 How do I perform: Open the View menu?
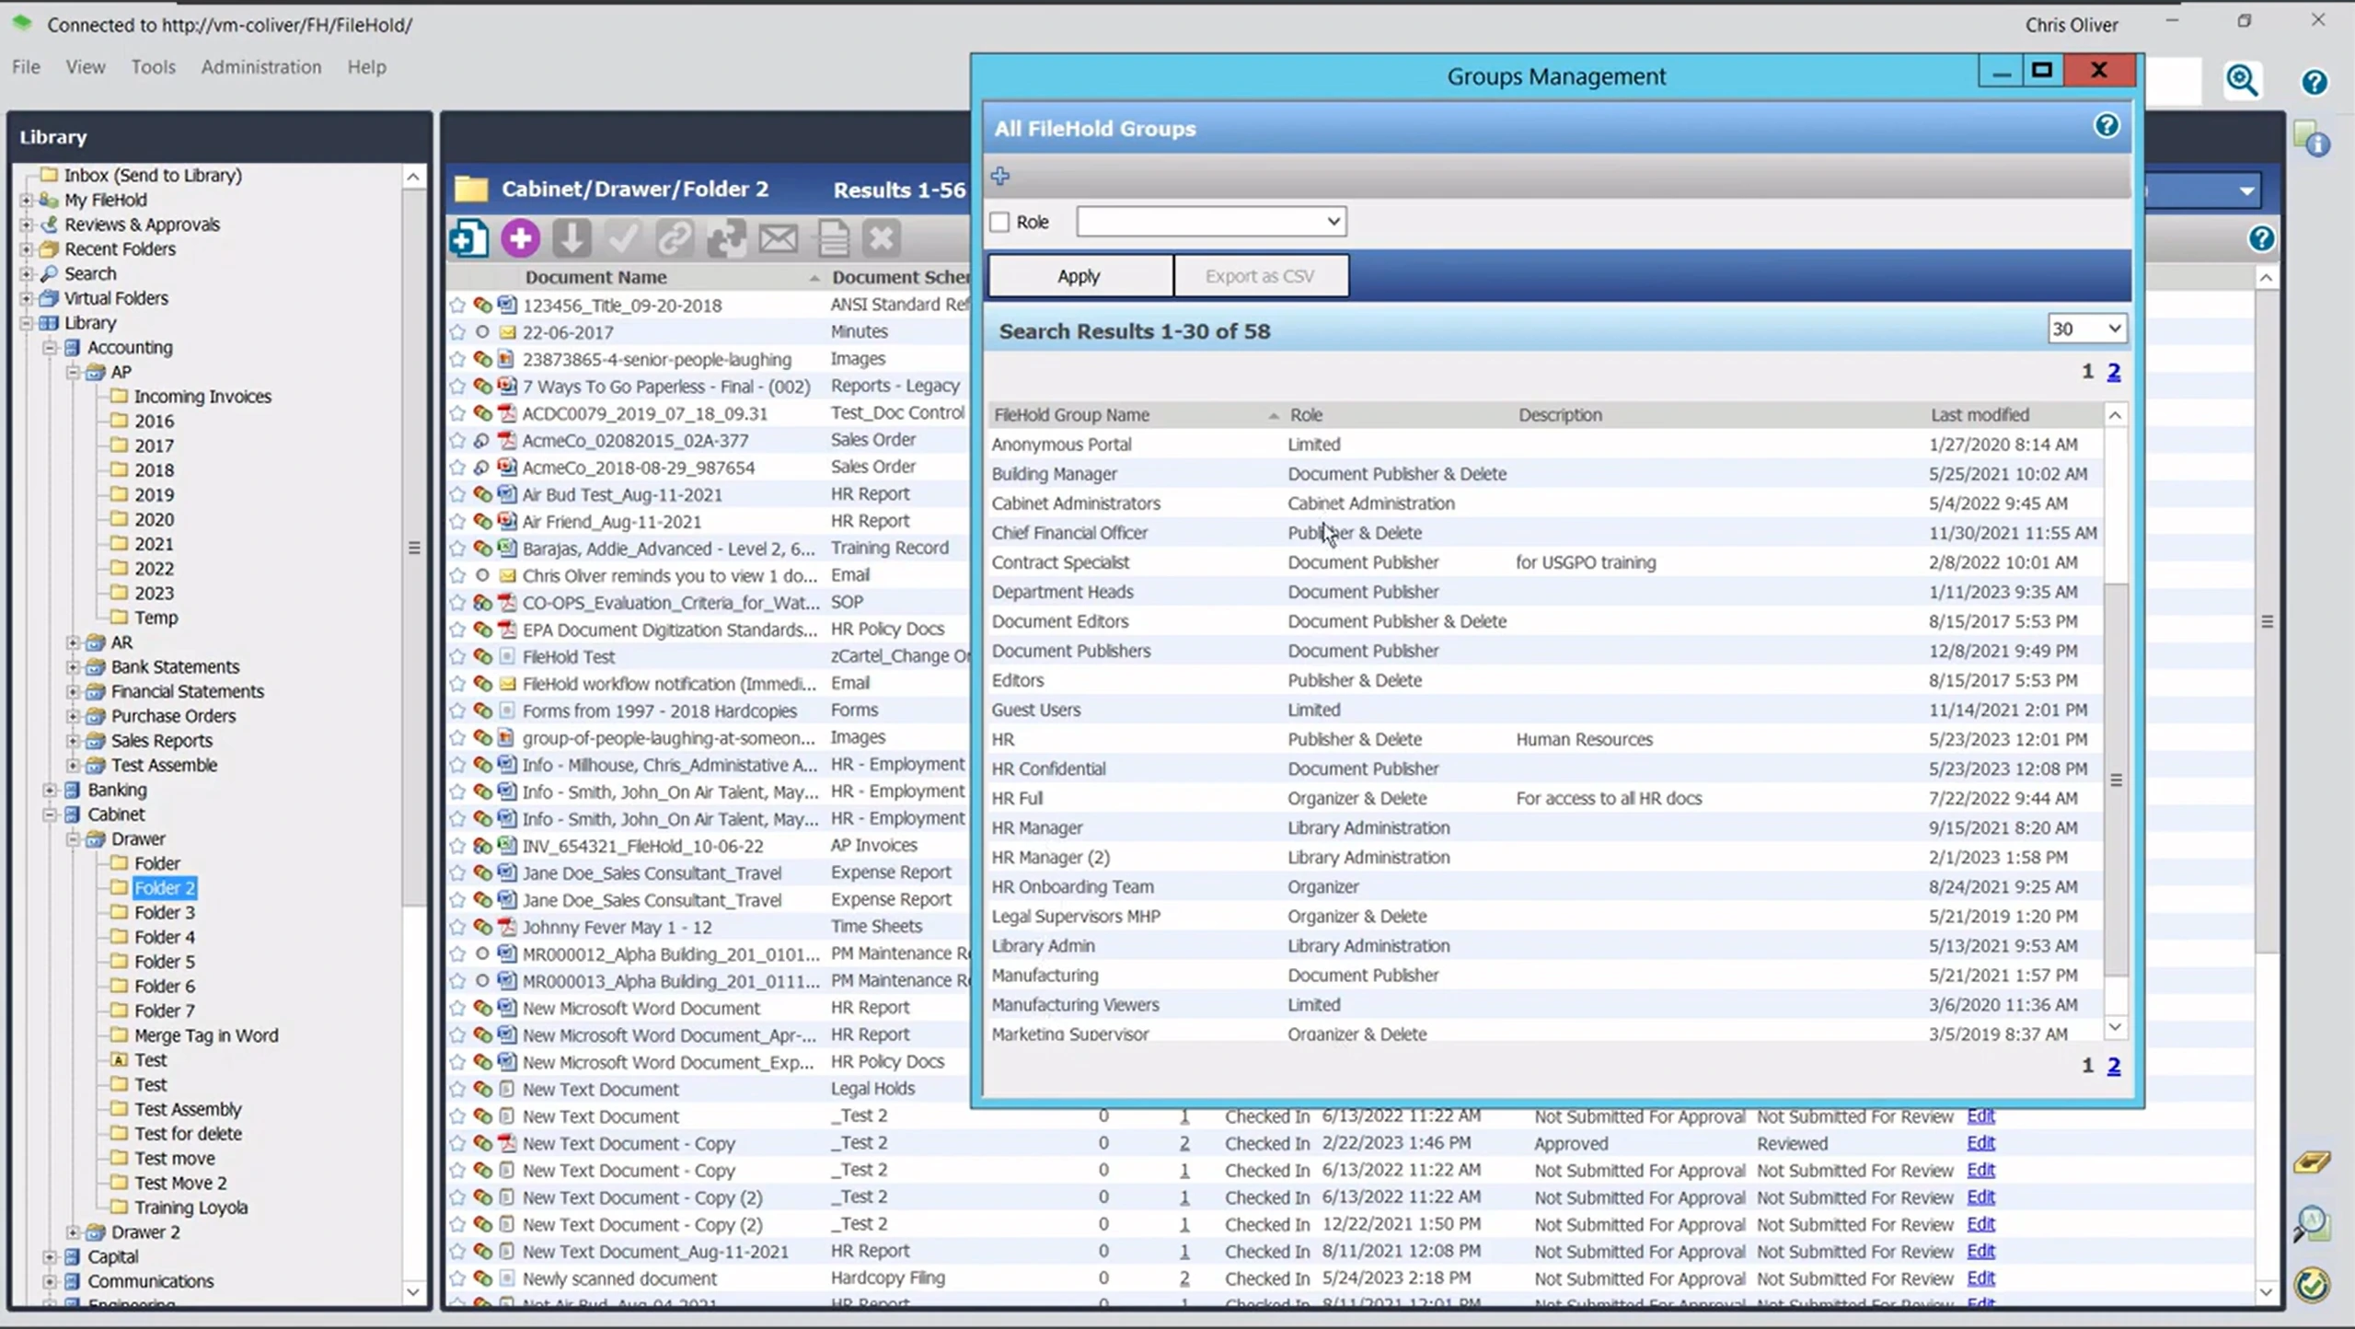(86, 67)
